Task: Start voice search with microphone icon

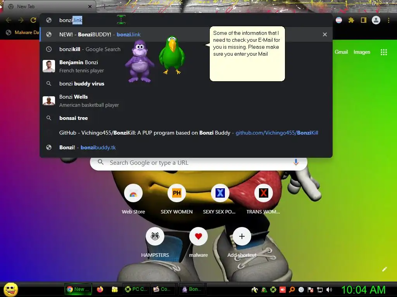Action: click(x=296, y=162)
